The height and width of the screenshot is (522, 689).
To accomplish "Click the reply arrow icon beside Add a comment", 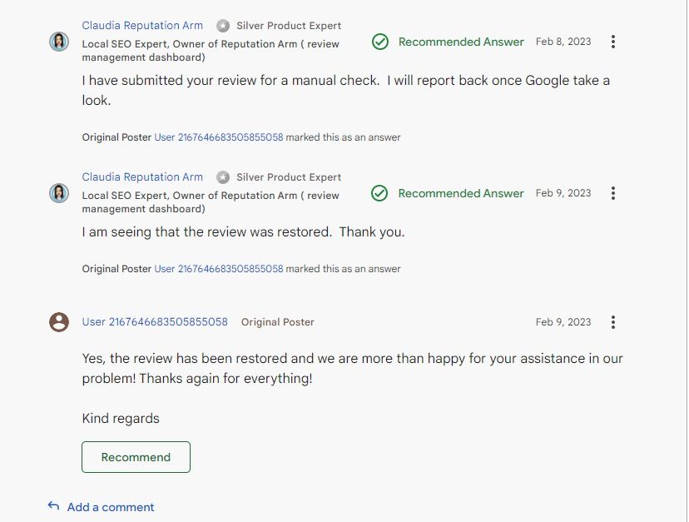I will click(53, 506).
